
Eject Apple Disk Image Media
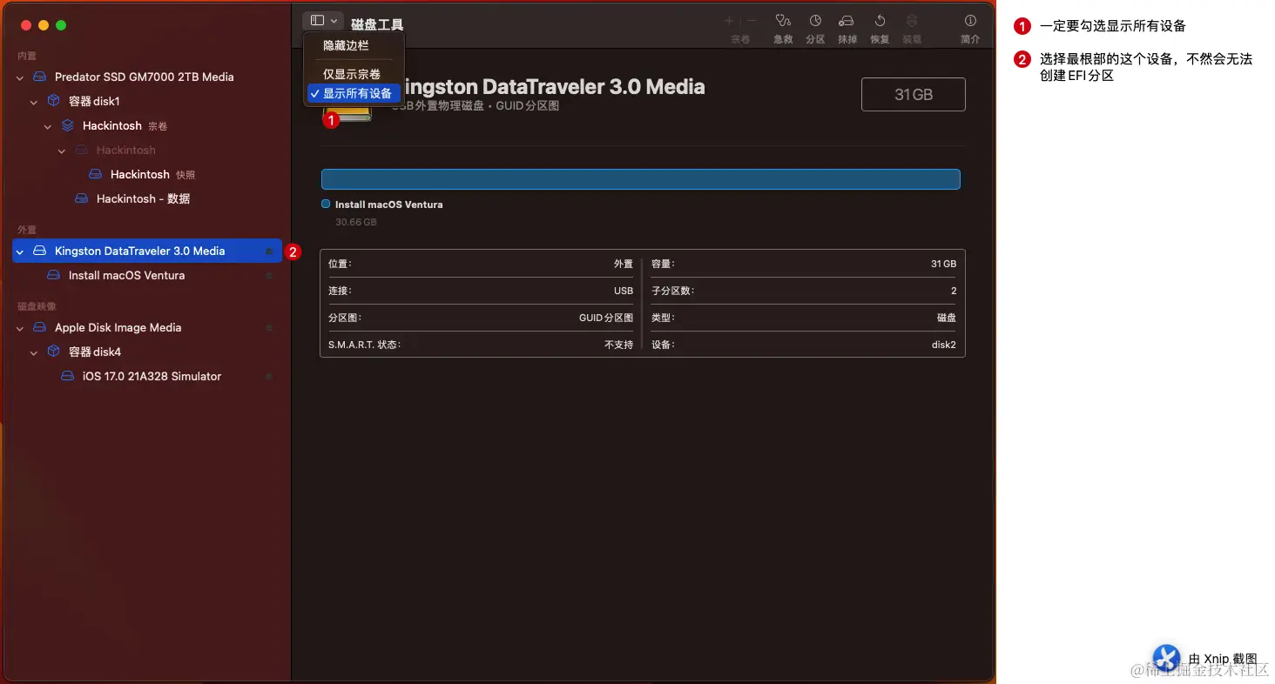point(269,328)
